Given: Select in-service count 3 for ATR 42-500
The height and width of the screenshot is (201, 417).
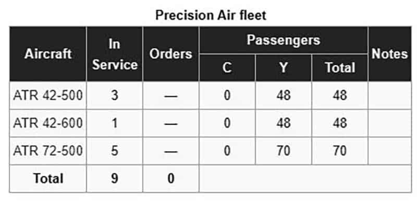Looking at the screenshot, I should click(115, 96).
